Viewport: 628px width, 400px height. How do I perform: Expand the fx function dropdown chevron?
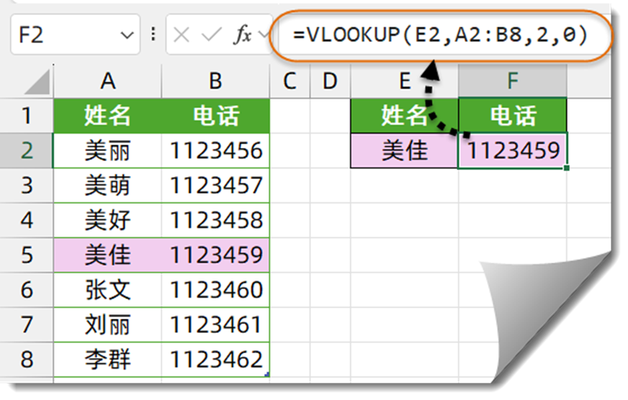(264, 35)
